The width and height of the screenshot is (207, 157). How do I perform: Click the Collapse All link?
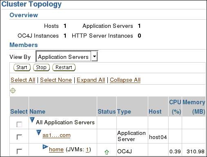[125, 80]
